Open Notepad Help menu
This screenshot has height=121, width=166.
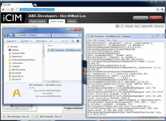[115, 40]
